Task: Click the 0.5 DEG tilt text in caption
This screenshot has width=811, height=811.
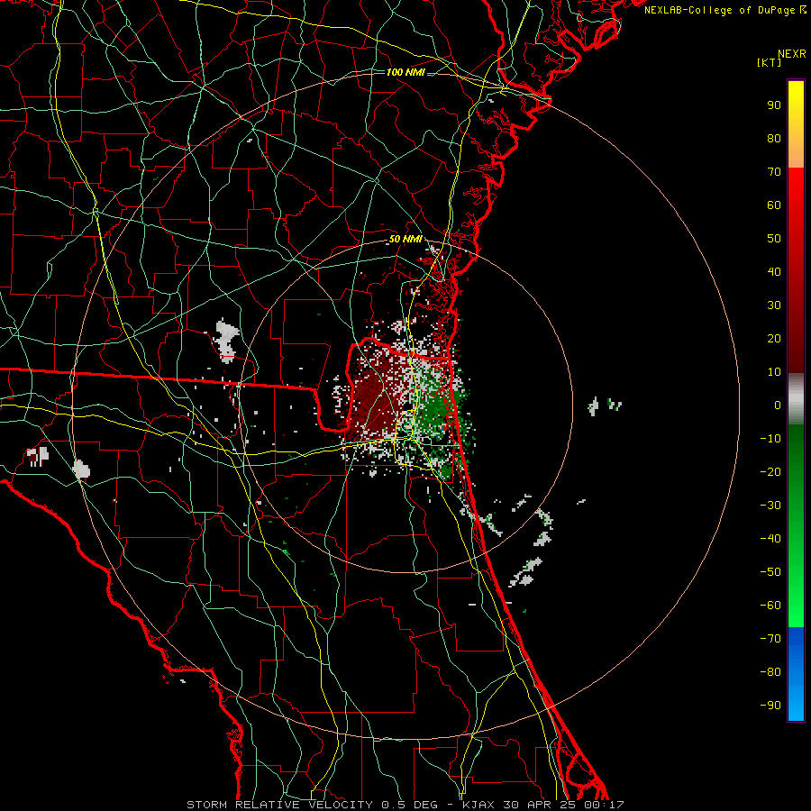Action: point(409,805)
